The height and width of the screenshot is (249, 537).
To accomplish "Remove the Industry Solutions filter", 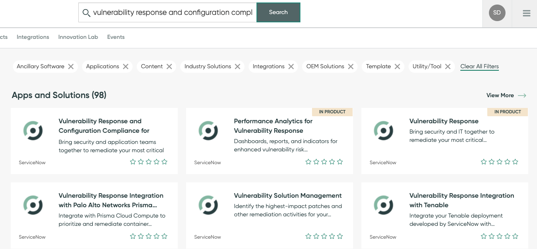I will point(237,67).
